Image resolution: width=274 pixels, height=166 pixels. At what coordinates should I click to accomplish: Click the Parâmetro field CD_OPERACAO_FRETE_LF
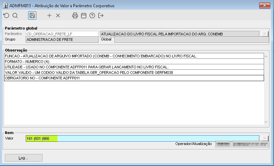pyautogui.click(x=62, y=34)
